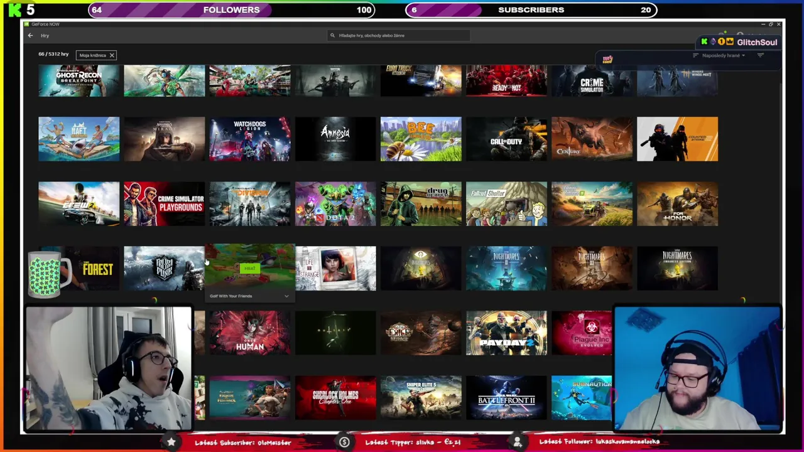The image size is (804, 452).
Task: Click the Hry breadcrumb label
Action: (x=45, y=35)
